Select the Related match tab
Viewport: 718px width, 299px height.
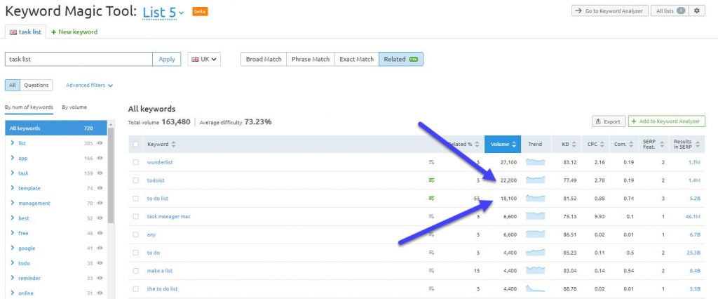pos(400,59)
